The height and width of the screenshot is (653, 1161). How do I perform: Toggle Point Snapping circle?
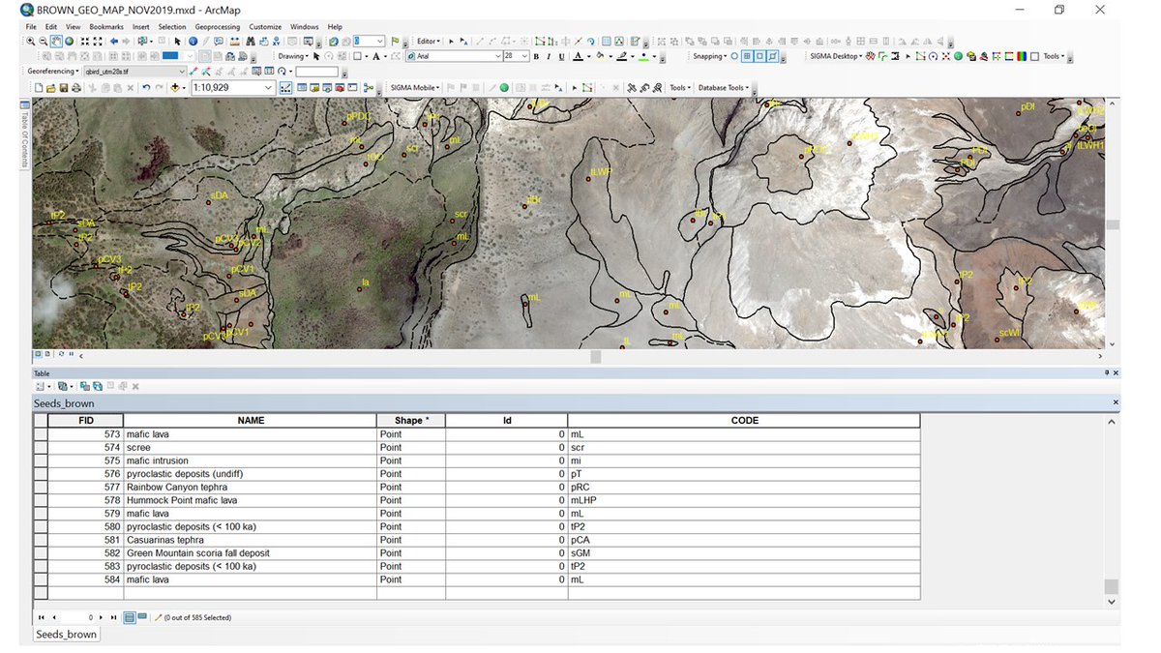[x=734, y=56]
